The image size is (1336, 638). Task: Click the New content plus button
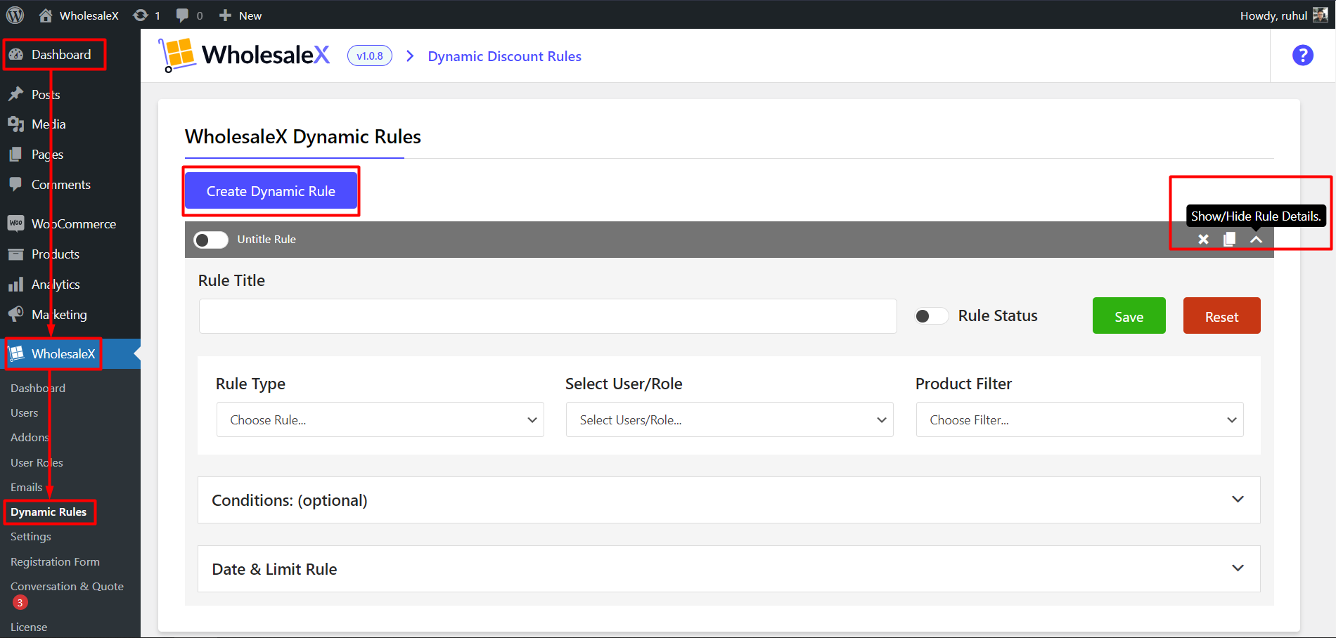tap(240, 15)
